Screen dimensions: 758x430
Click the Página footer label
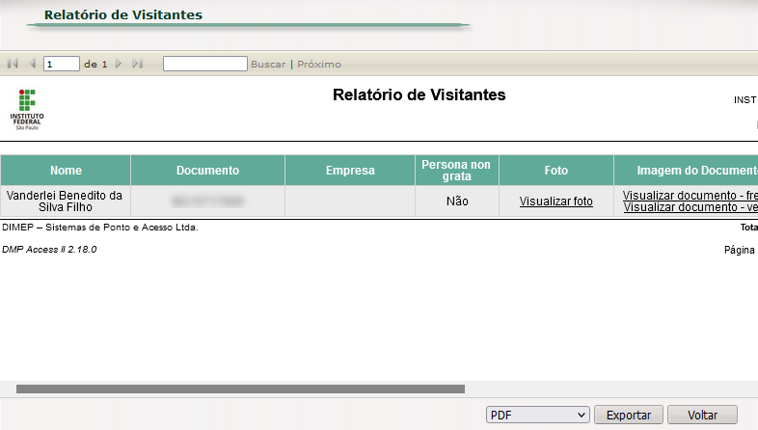(x=740, y=250)
